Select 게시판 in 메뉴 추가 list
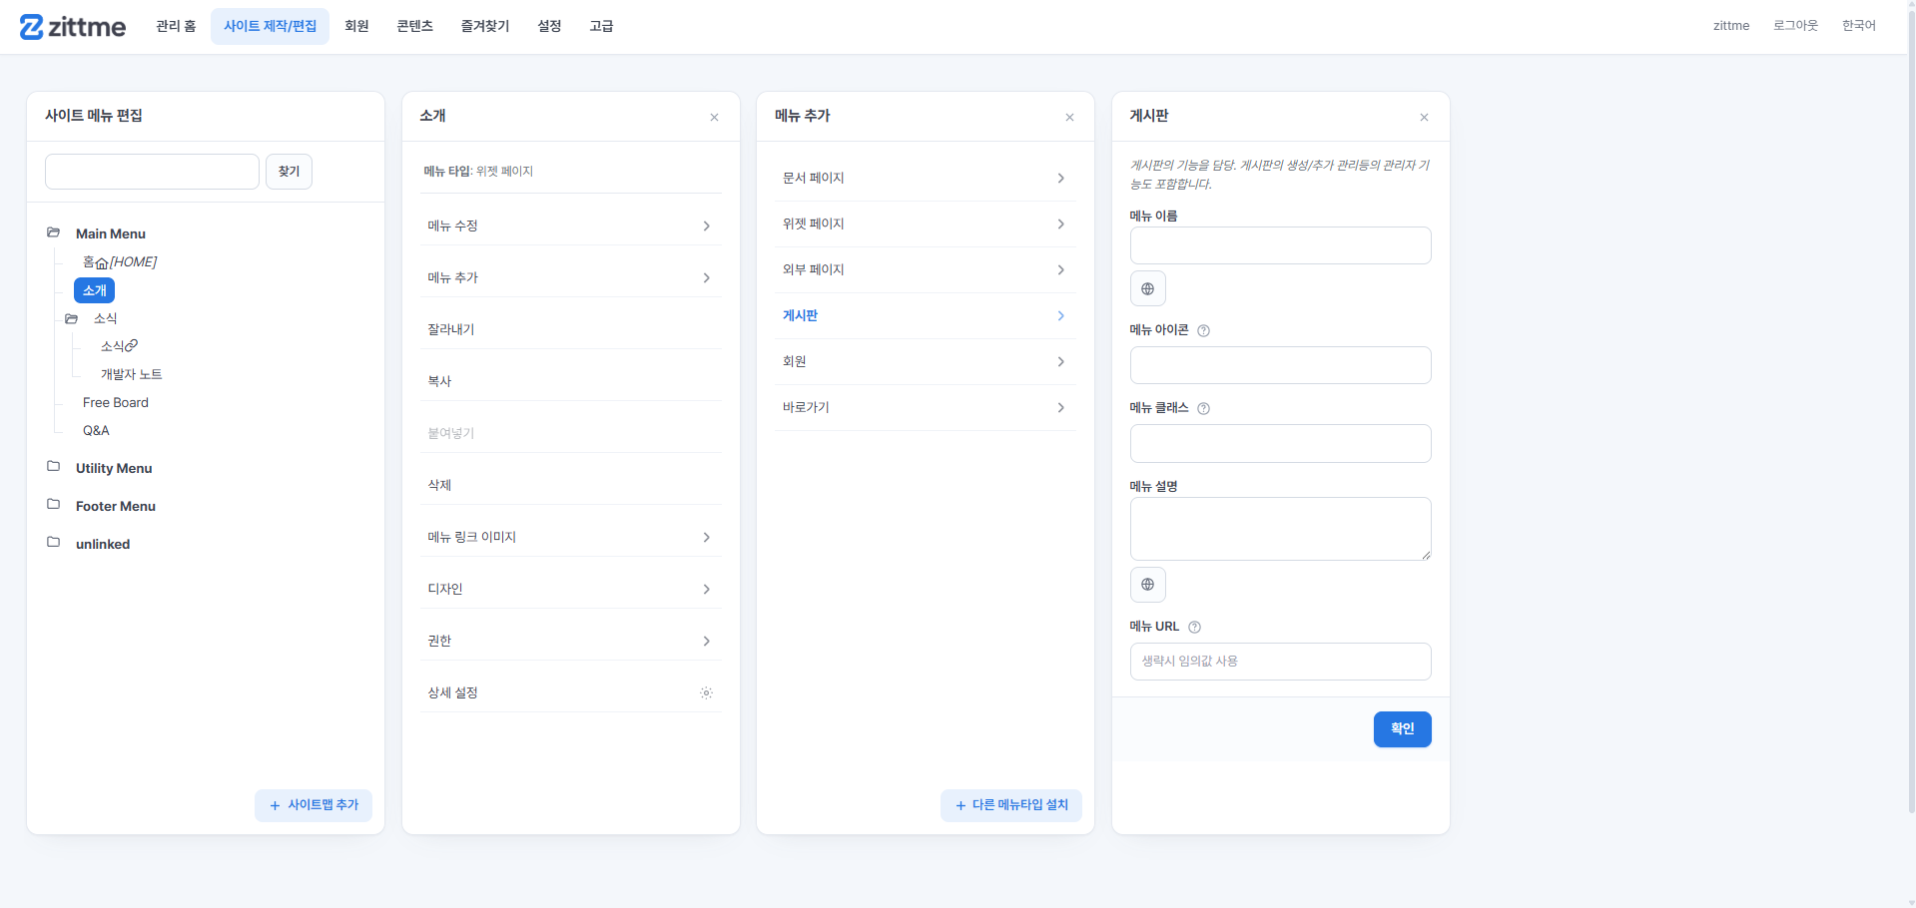The image size is (1916, 908). pos(925,315)
